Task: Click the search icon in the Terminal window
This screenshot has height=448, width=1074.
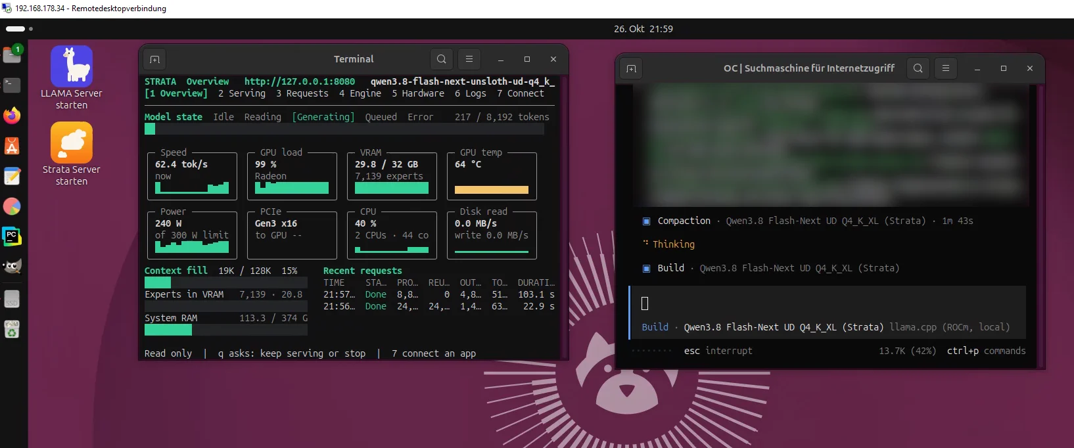Action: [x=442, y=59]
